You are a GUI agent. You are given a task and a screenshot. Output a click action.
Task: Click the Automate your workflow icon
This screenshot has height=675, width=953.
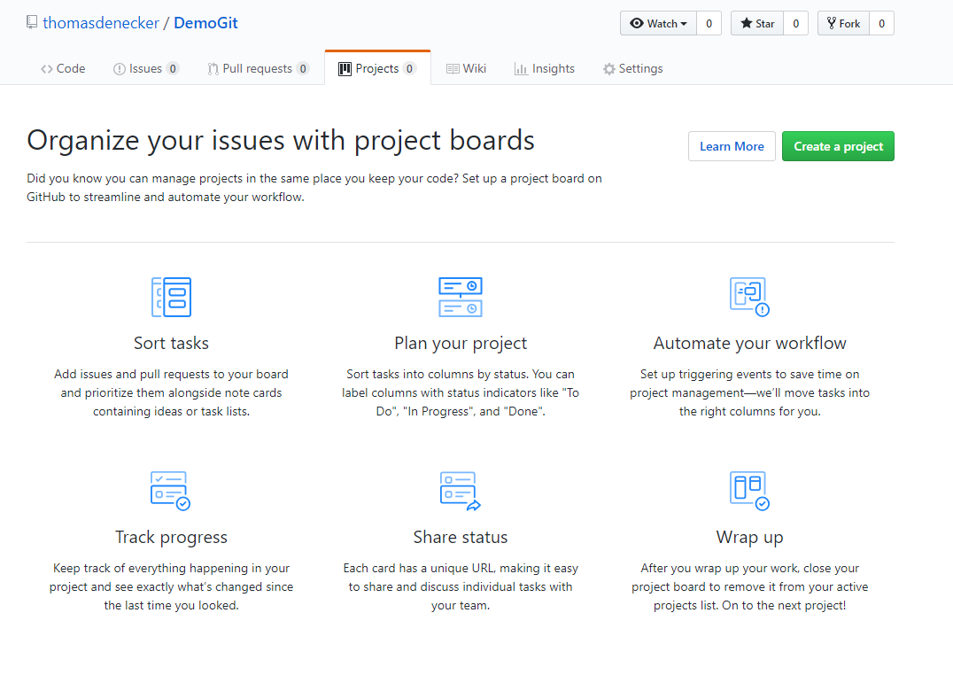coord(749,297)
